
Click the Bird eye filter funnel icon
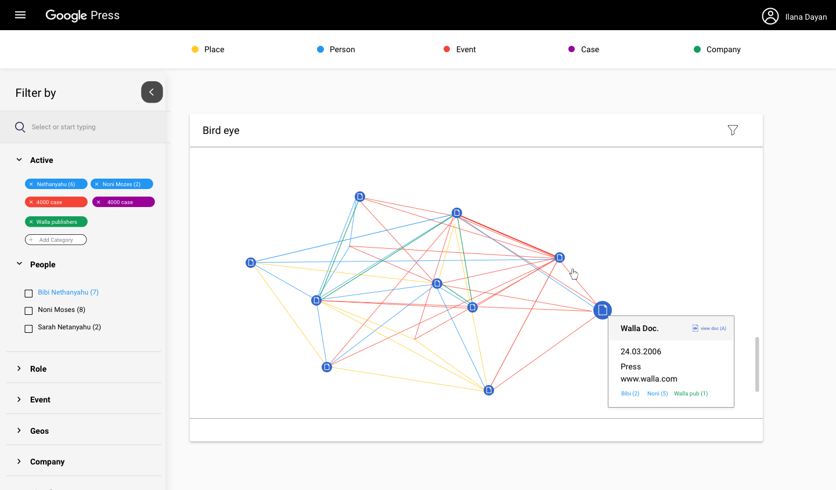pyautogui.click(x=733, y=130)
